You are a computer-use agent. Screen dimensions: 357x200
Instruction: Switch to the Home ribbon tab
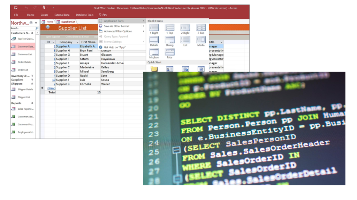[31, 15]
